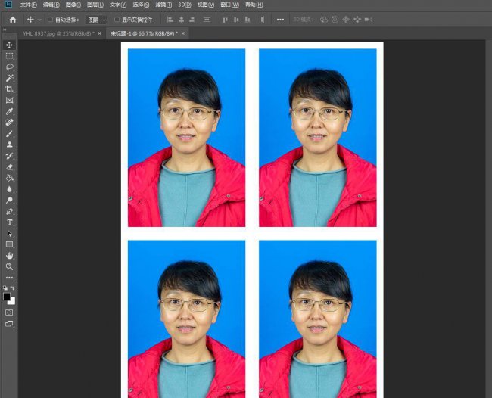Open the 滤镜(T) menu
Screen dimensions: 492x398
(163, 5)
